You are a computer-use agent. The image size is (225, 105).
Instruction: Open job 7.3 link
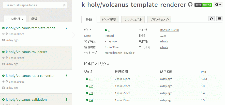pos(91,93)
